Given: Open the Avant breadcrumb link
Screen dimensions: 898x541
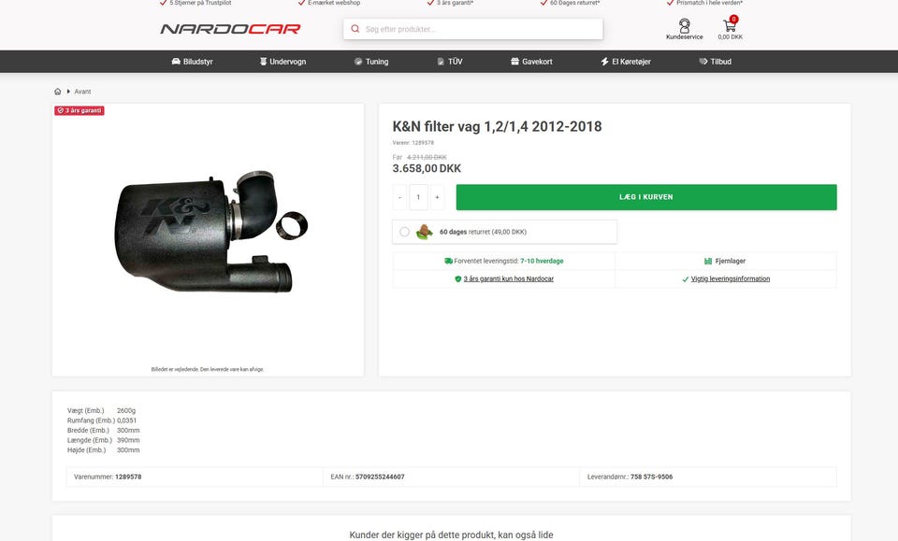Looking at the screenshot, I should [82, 92].
